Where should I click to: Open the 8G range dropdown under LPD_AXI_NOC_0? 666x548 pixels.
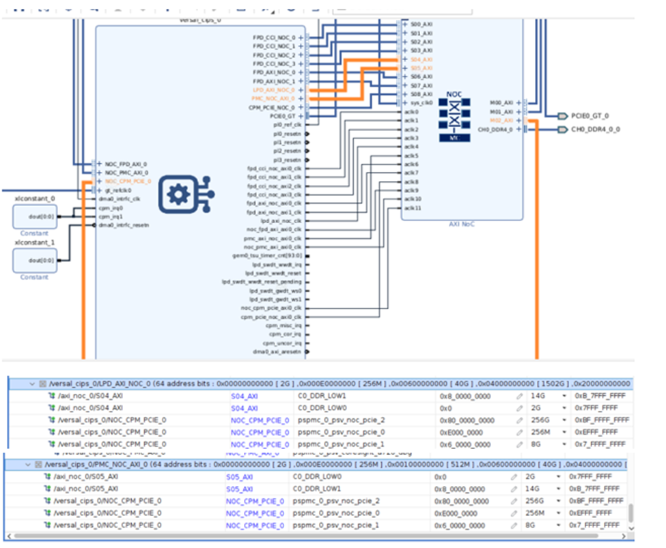564,444
